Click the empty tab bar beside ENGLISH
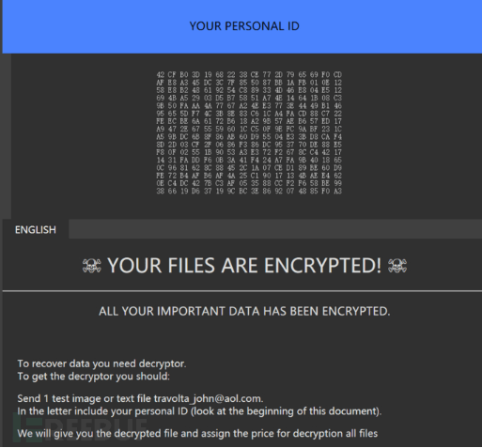The width and height of the screenshot is (482, 448). tap(275, 229)
